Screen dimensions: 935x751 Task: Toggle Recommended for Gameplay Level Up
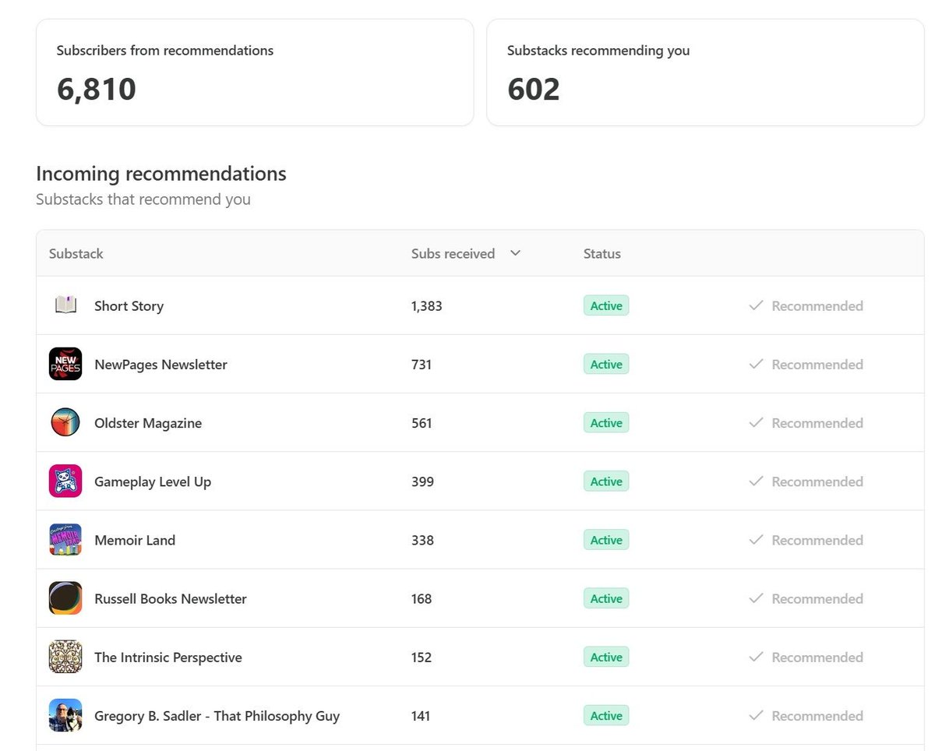806,481
